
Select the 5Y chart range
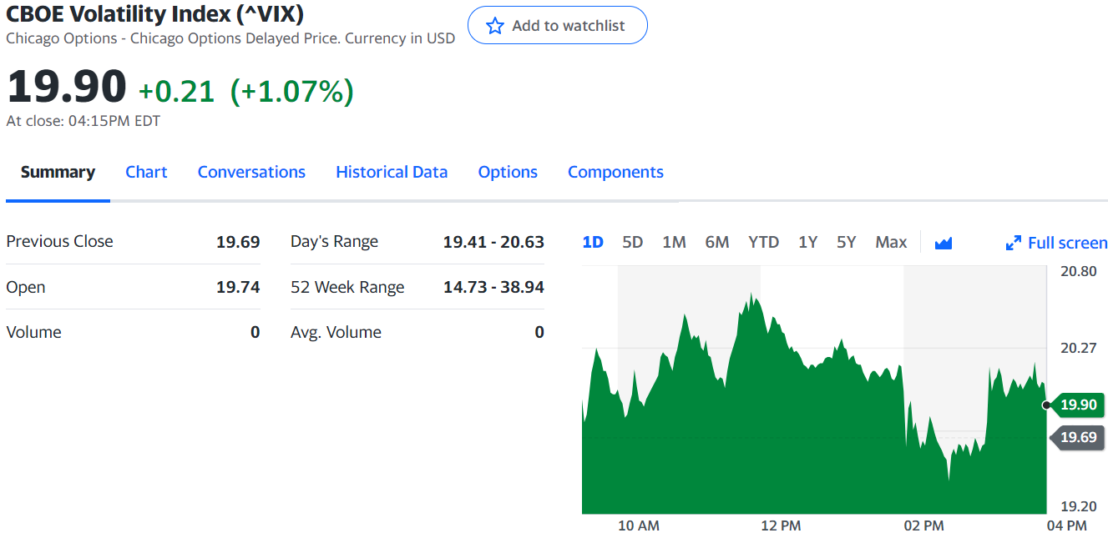pos(847,242)
